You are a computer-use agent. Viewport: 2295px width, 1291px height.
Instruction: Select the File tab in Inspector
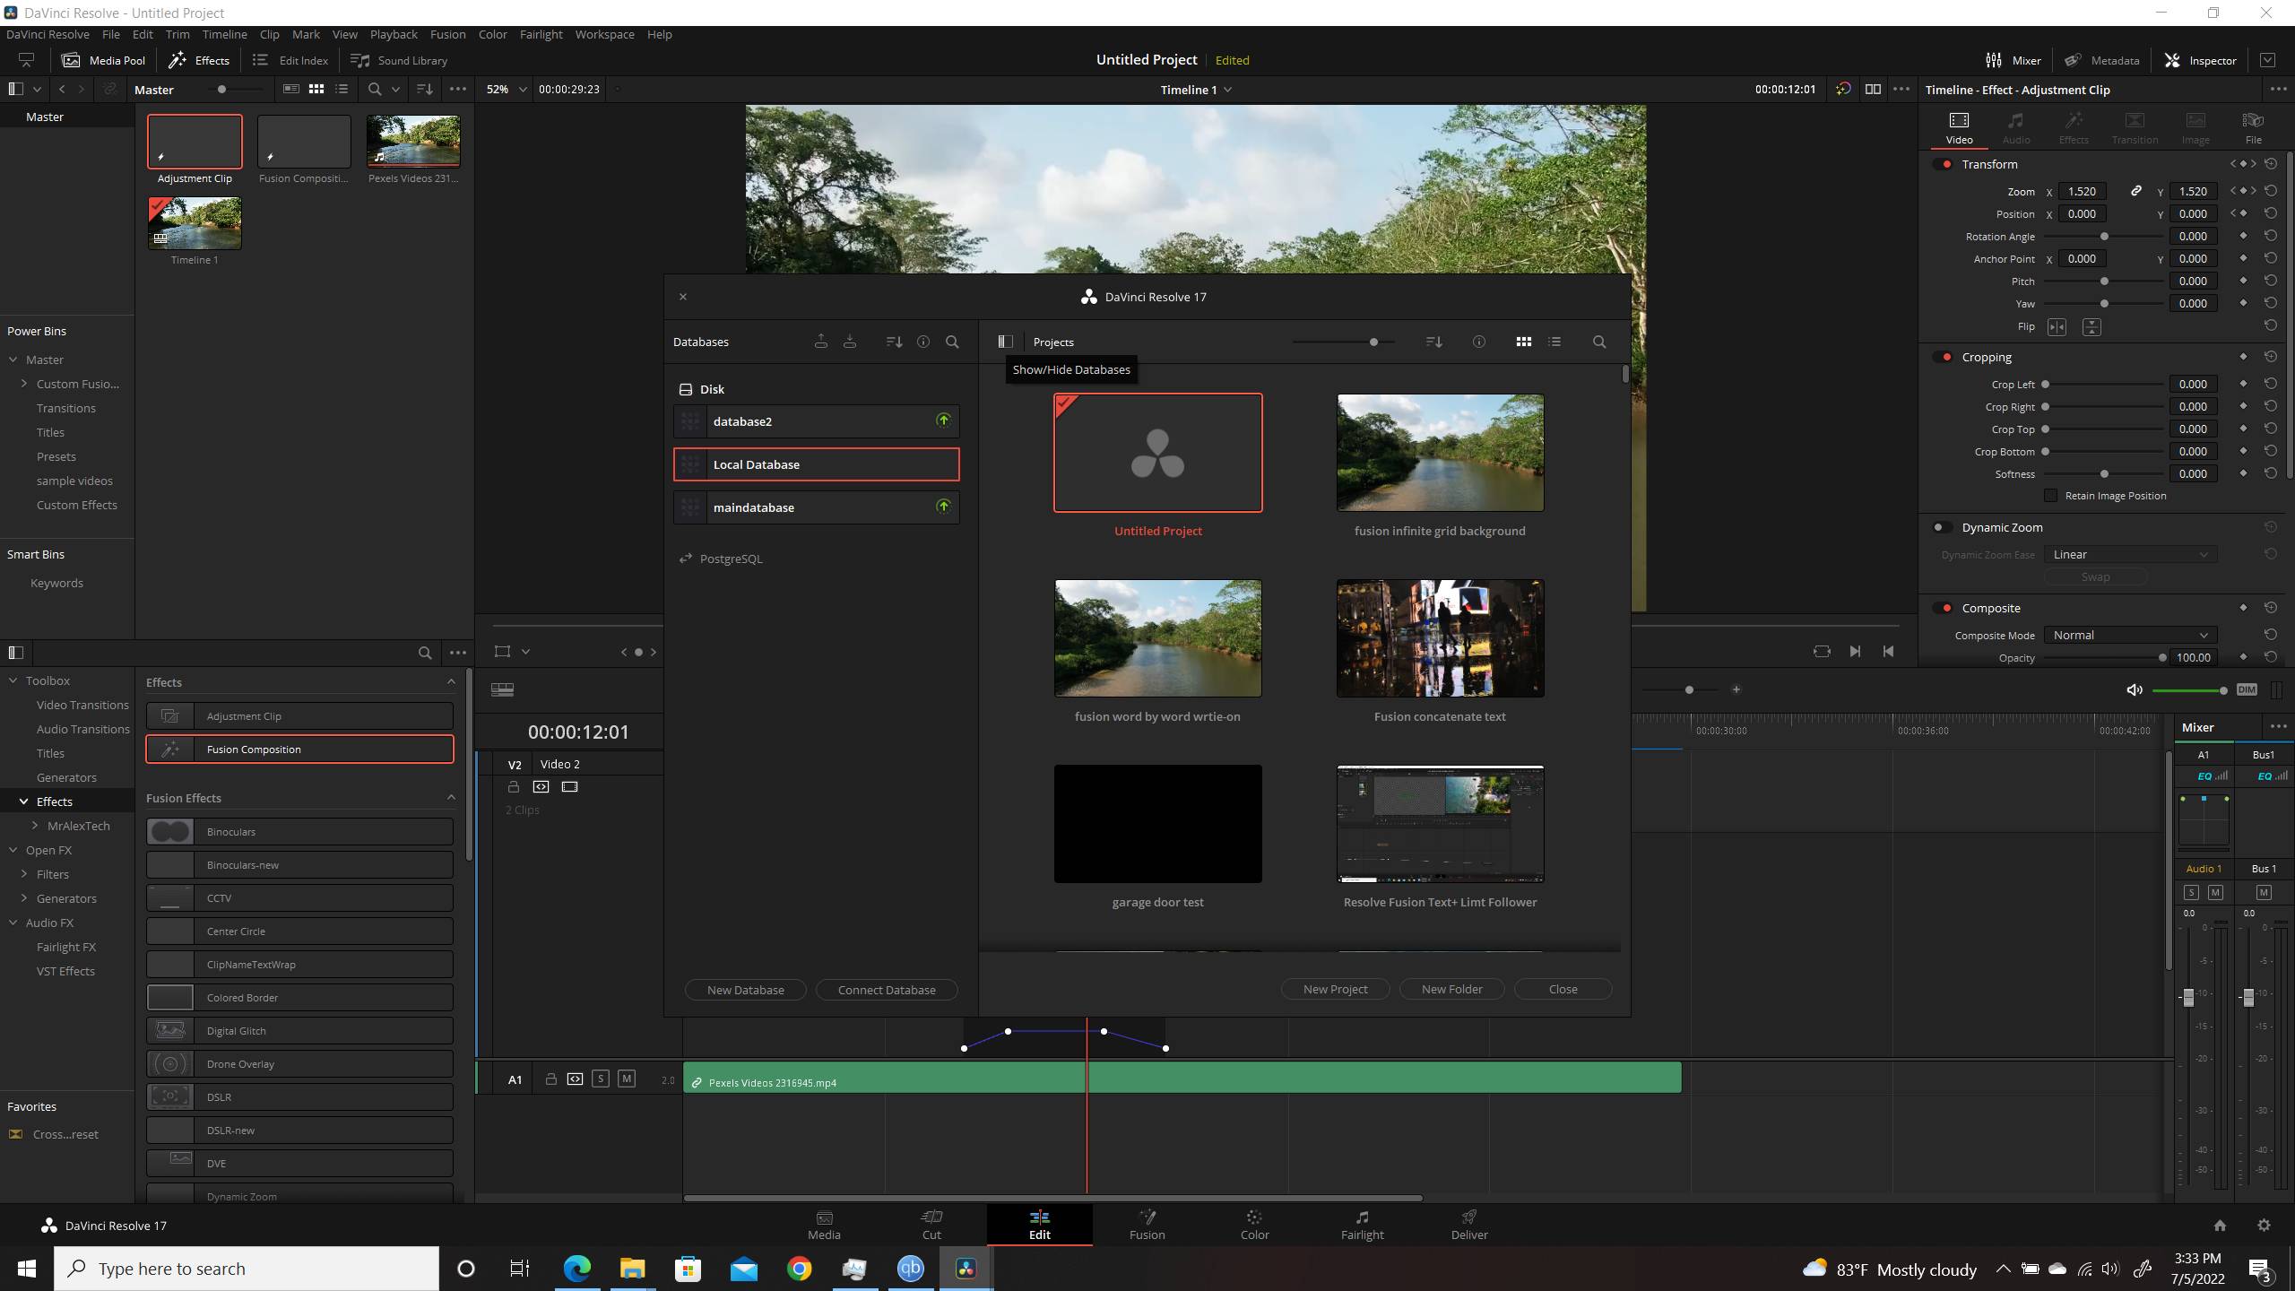(2253, 127)
